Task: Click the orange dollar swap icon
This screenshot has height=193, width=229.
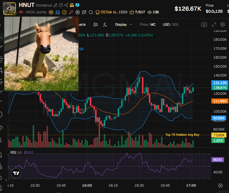Action: coord(51,12)
